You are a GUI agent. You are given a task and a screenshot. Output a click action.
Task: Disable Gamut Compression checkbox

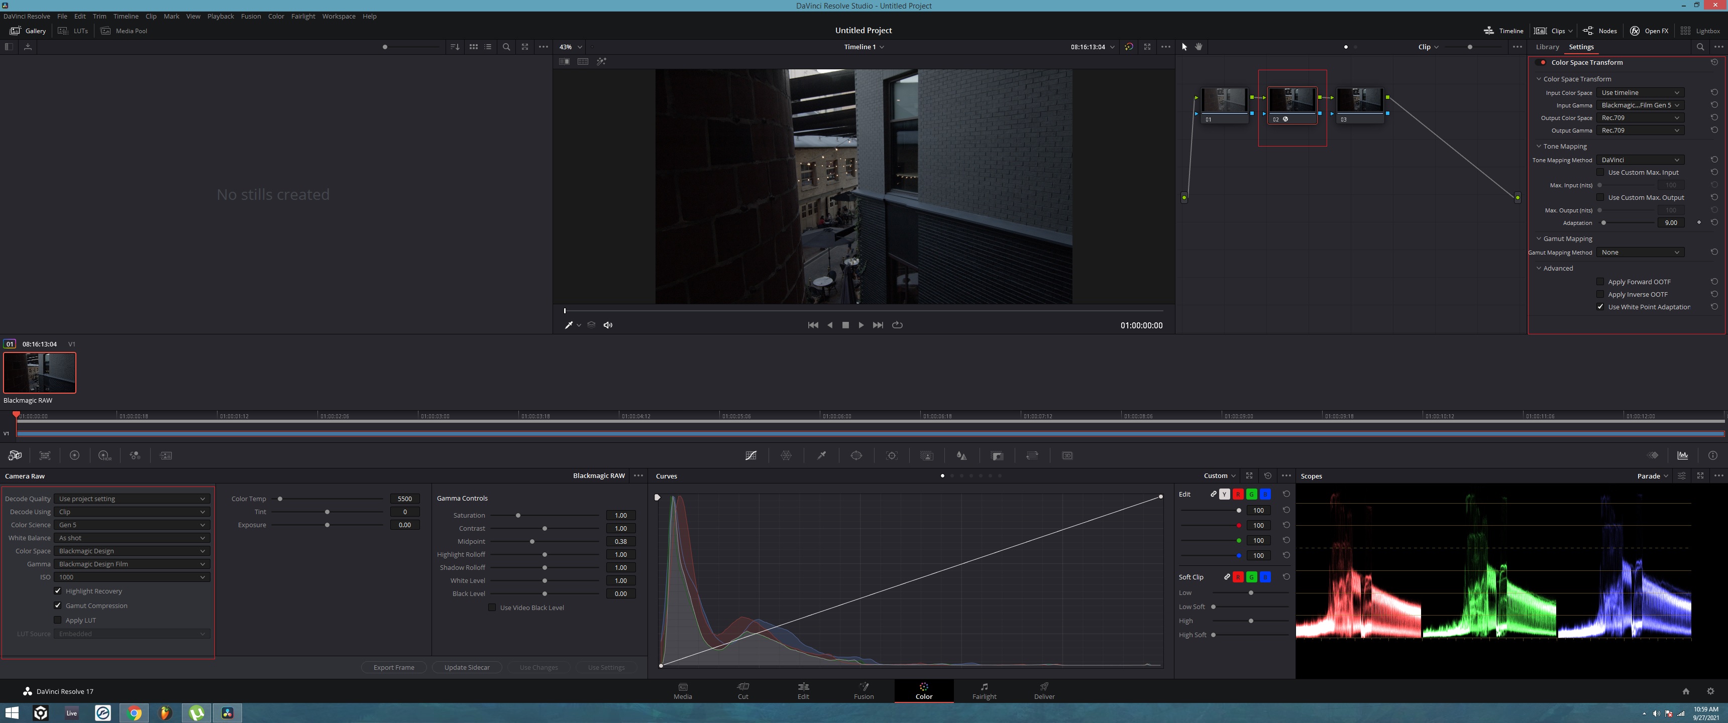coord(58,606)
